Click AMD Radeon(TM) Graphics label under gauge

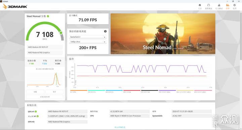tap(45, 53)
